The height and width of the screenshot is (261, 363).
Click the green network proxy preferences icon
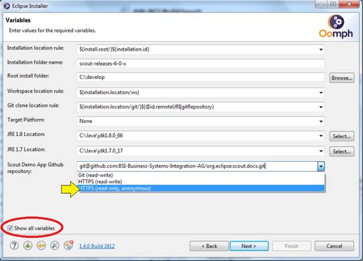(x=28, y=245)
